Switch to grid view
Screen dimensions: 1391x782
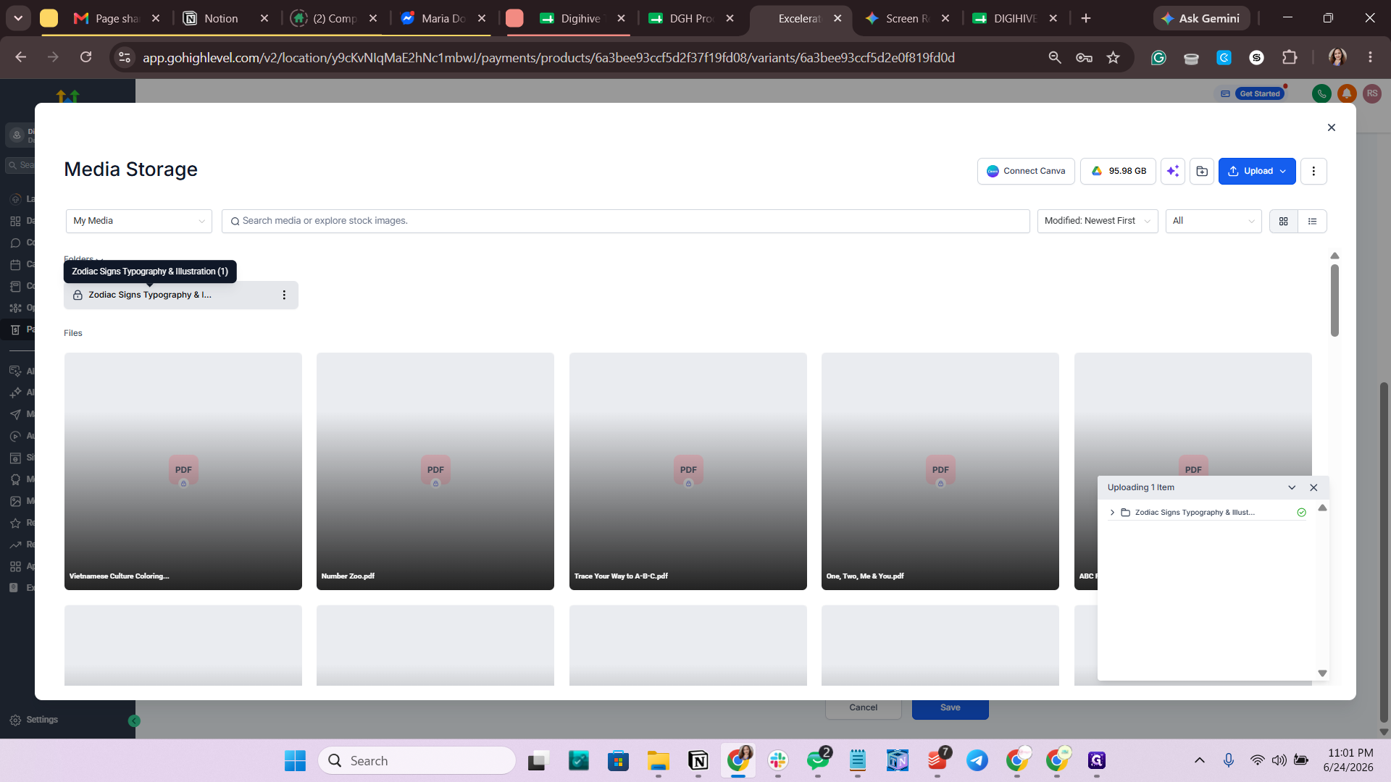pyautogui.click(x=1284, y=222)
